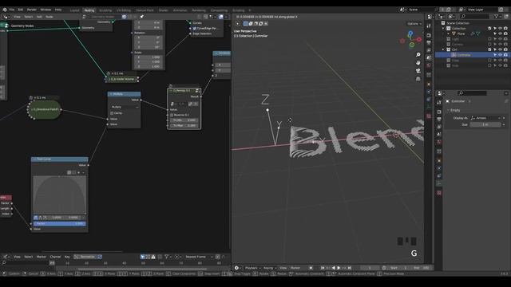The width and height of the screenshot is (511, 287).
Task: Toggle Clamp checkbox in Multiply node
Action: [112, 113]
